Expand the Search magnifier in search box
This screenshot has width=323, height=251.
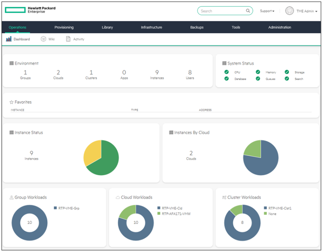coord(248,10)
